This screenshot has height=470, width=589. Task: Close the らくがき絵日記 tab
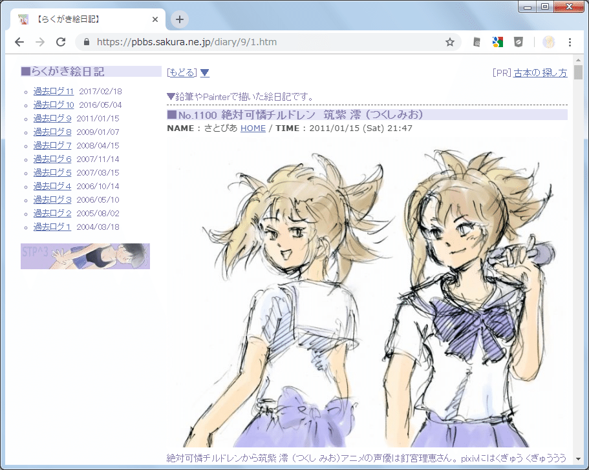155,19
